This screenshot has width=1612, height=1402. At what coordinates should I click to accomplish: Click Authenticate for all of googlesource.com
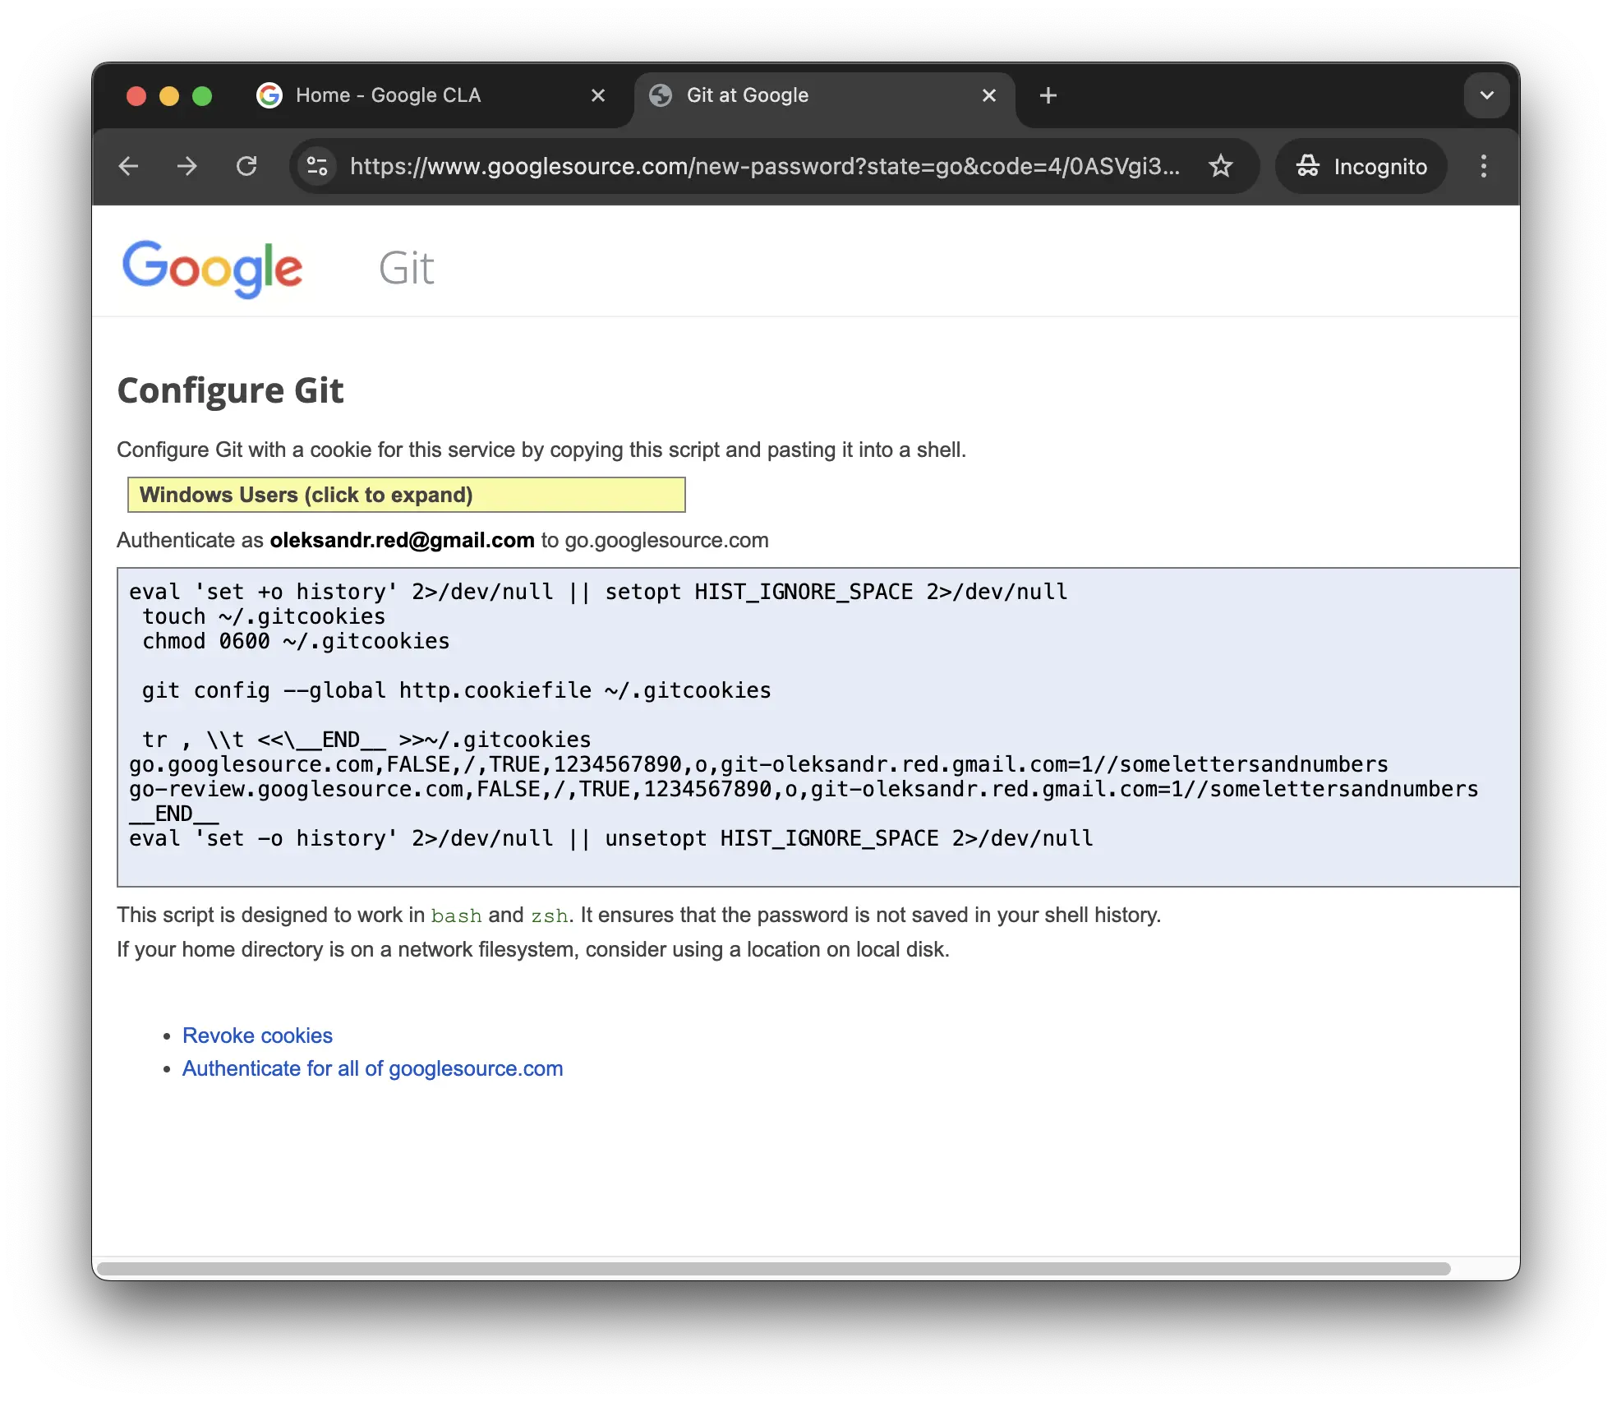pos(372,1068)
